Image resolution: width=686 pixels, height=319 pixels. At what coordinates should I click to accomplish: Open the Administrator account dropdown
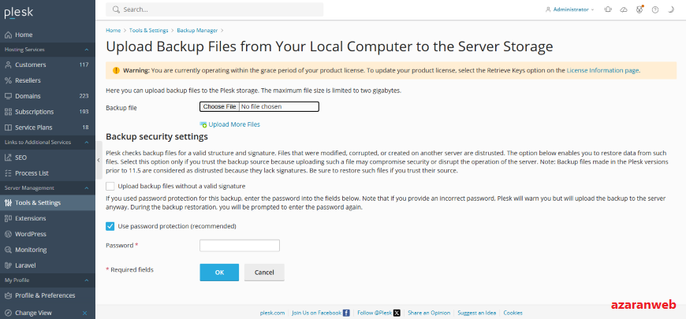pos(569,9)
